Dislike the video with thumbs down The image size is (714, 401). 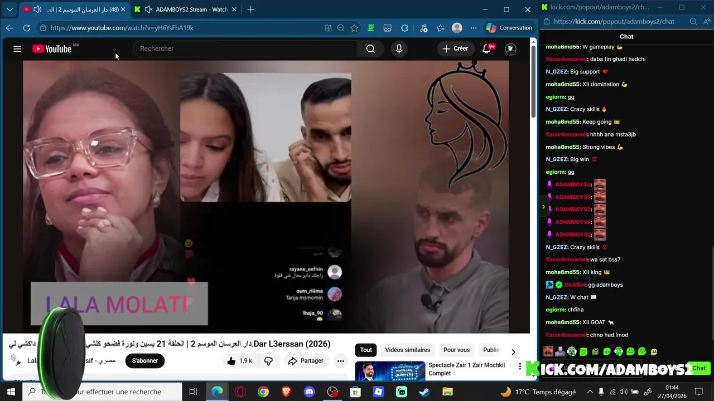pos(268,361)
